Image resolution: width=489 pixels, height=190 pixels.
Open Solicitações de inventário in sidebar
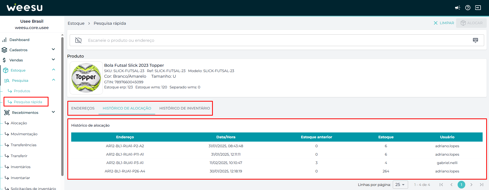point(33,188)
